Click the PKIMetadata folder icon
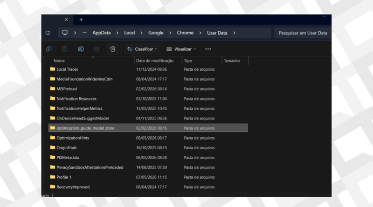373x207 pixels. click(x=53, y=157)
